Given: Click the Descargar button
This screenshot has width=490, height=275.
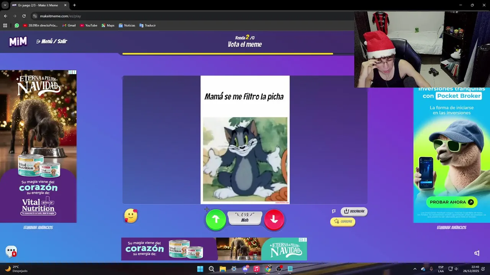Looking at the screenshot, I should click(354, 211).
